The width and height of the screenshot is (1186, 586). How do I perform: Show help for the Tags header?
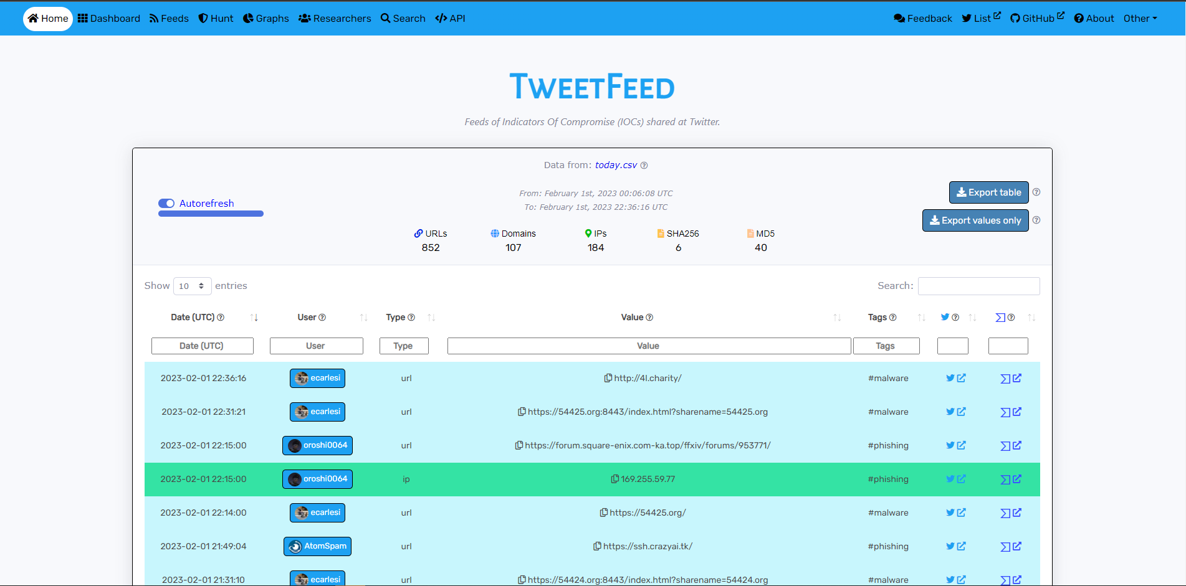893,318
